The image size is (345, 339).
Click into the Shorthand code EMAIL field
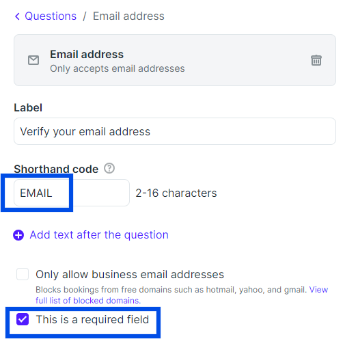point(72,193)
